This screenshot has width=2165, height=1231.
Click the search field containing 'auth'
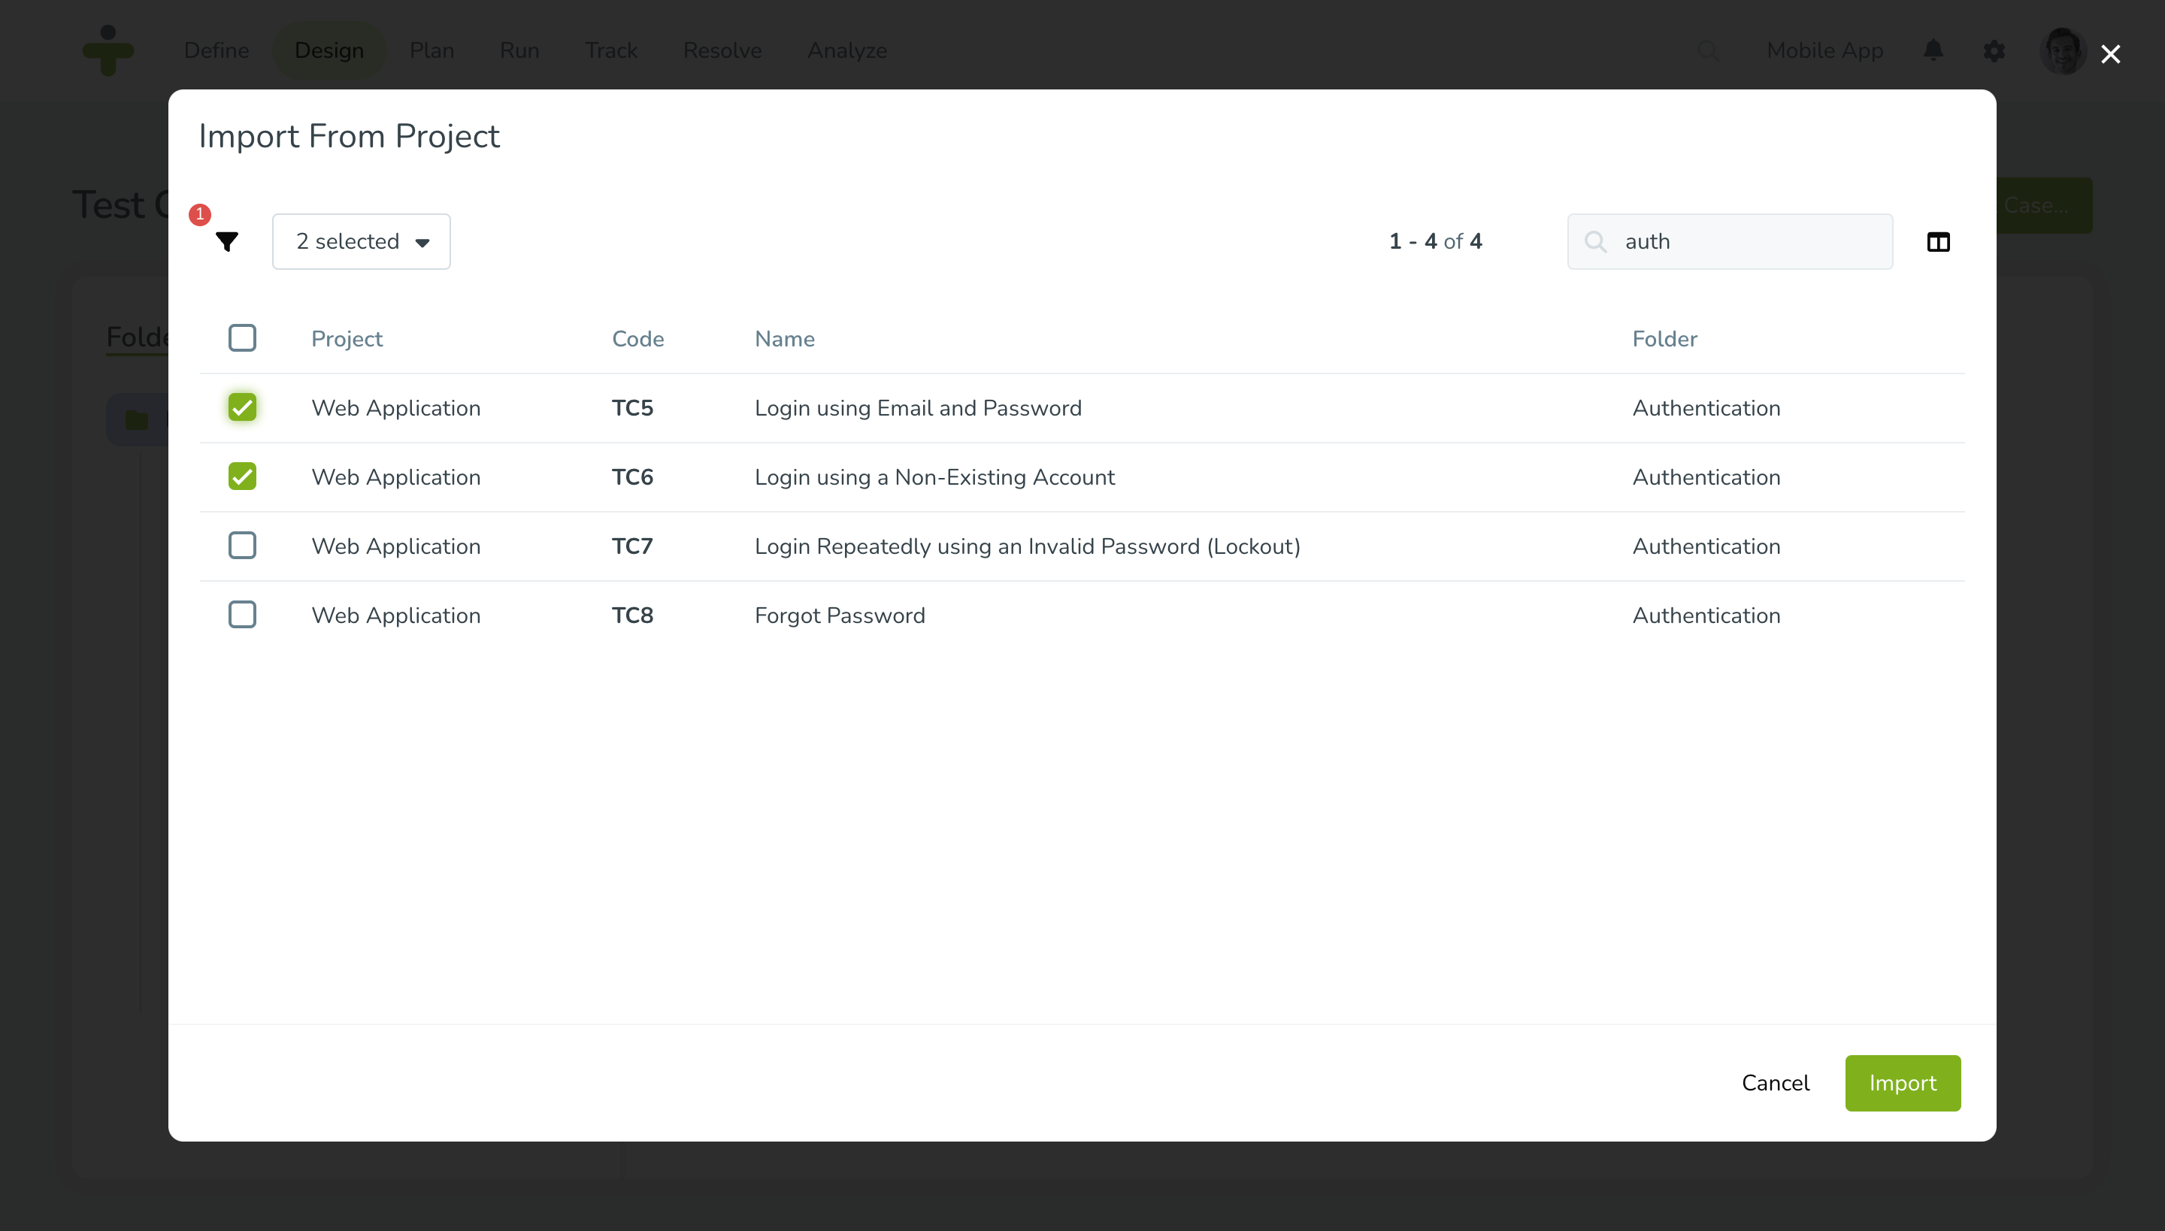[x=1730, y=242]
